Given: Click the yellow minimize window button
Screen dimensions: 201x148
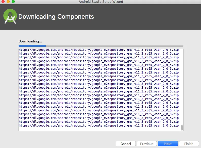Looking at the screenshot, I should (x=8, y=2).
